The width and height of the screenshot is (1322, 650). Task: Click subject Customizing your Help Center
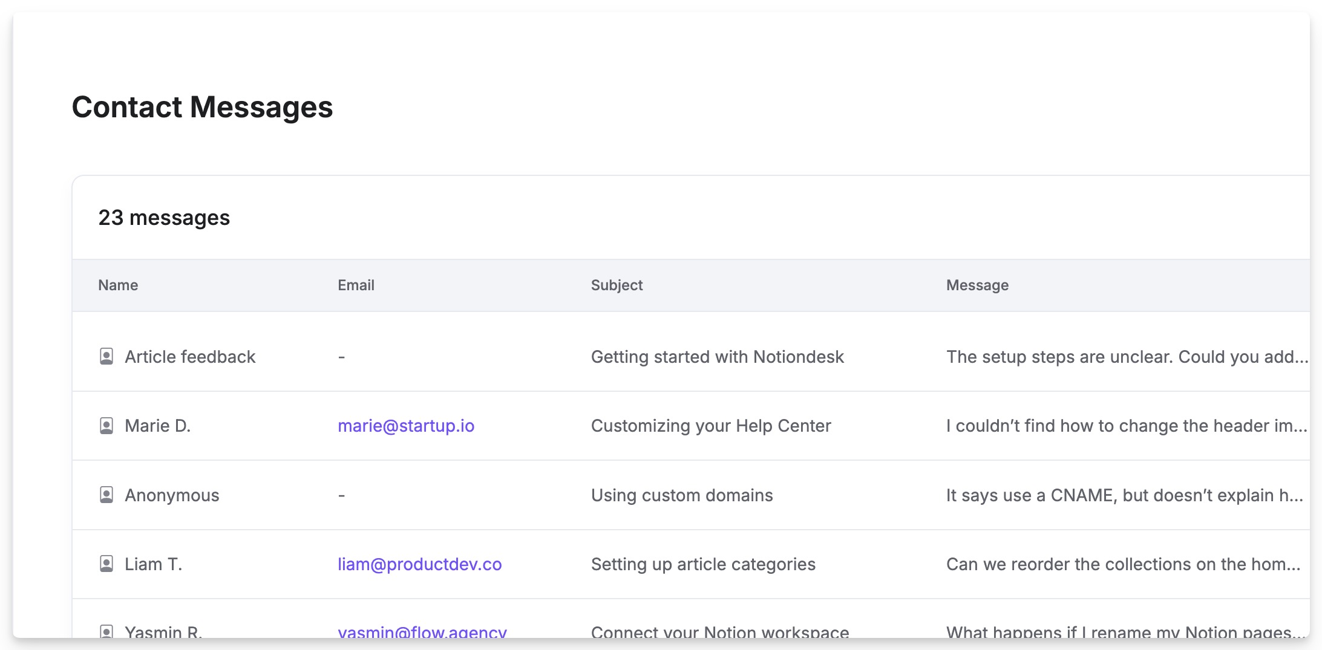(711, 426)
